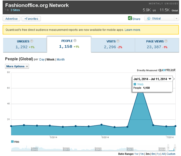The image size is (181, 156).
Task: Show data per Day
Action: [x=42, y=60]
